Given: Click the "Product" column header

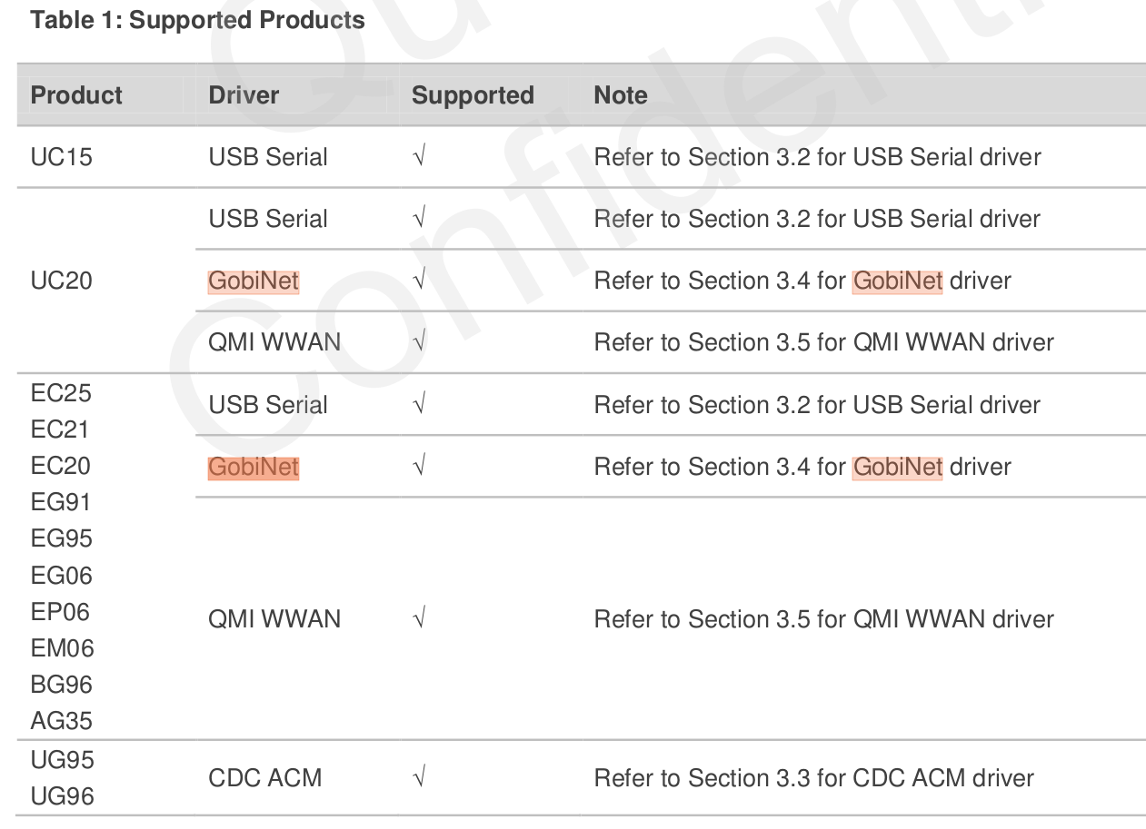Looking at the screenshot, I should (76, 95).
